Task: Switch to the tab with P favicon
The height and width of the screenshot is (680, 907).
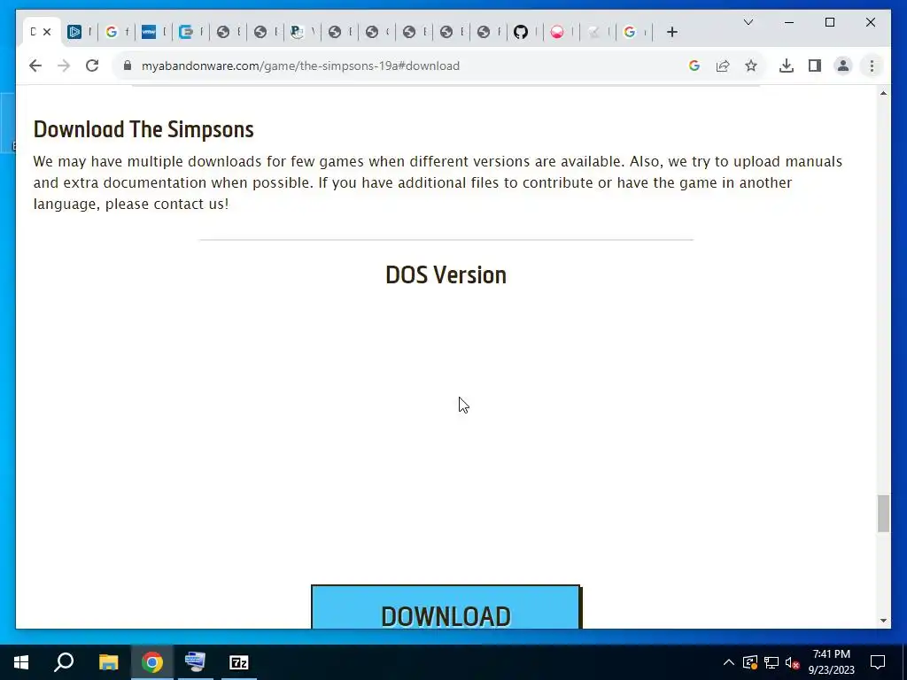Action: (x=298, y=33)
